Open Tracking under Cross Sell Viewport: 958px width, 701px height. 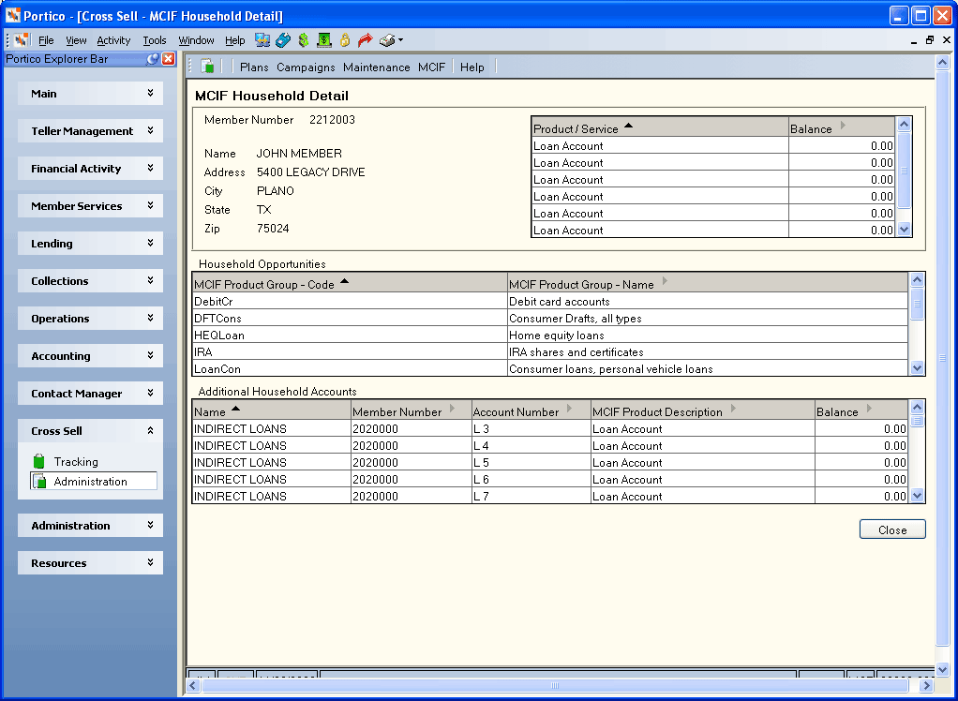coord(76,462)
